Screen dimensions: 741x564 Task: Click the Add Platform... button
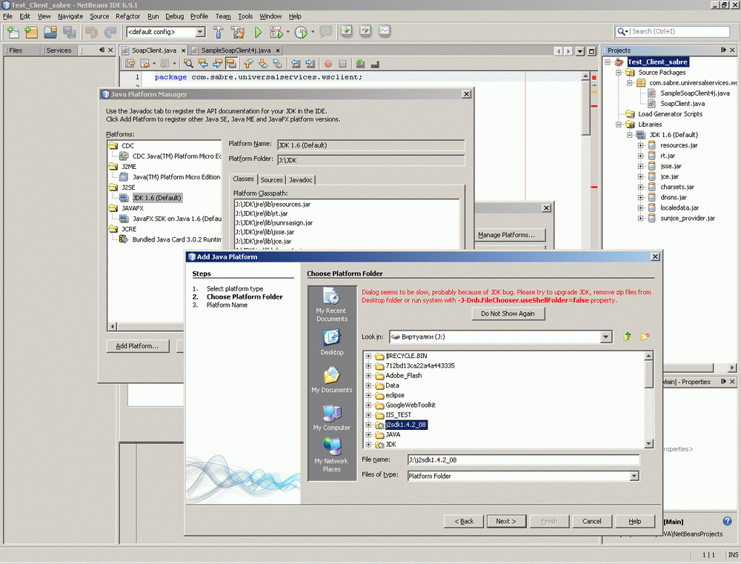(x=137, y=346)
